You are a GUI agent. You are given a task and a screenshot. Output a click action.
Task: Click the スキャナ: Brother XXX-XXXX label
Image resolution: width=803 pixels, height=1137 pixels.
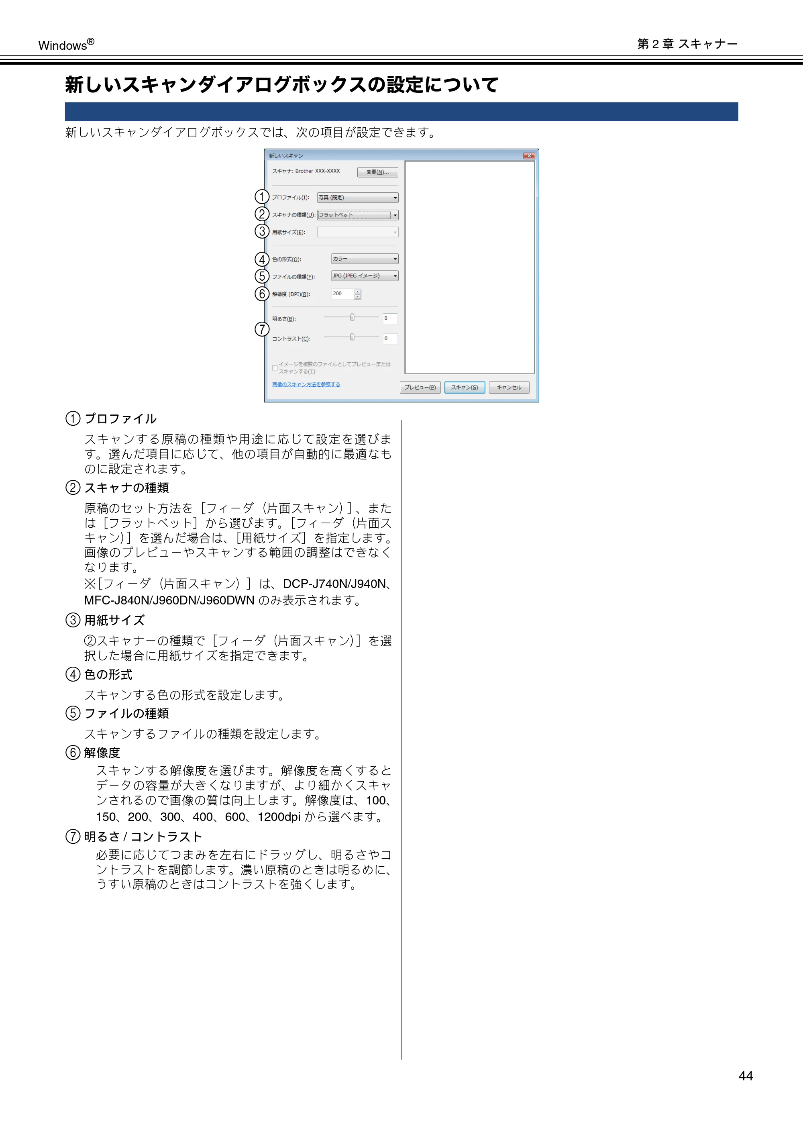[306, 171]
